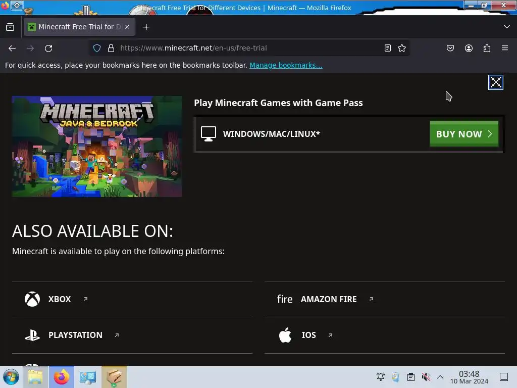Open Firefox application hamburger menu
Viewport: 517px width, 388px height.
point(505,48)
